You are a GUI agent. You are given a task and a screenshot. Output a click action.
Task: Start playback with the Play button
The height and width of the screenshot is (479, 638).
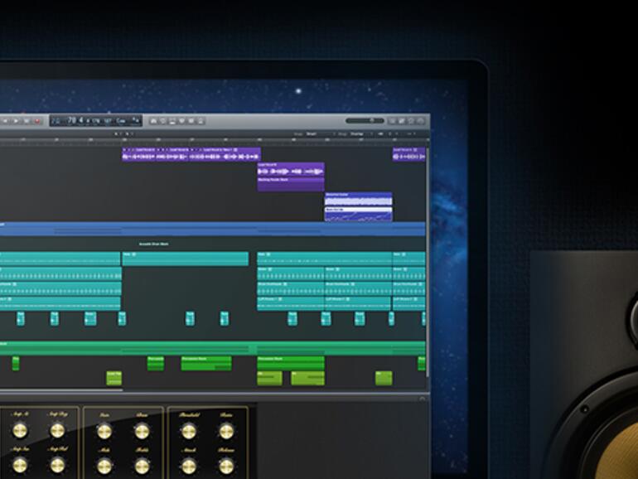pos(16,121)
